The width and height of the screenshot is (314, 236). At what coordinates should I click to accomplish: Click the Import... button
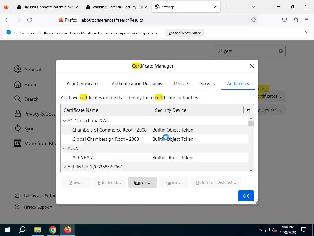click(x=143, y=182)
